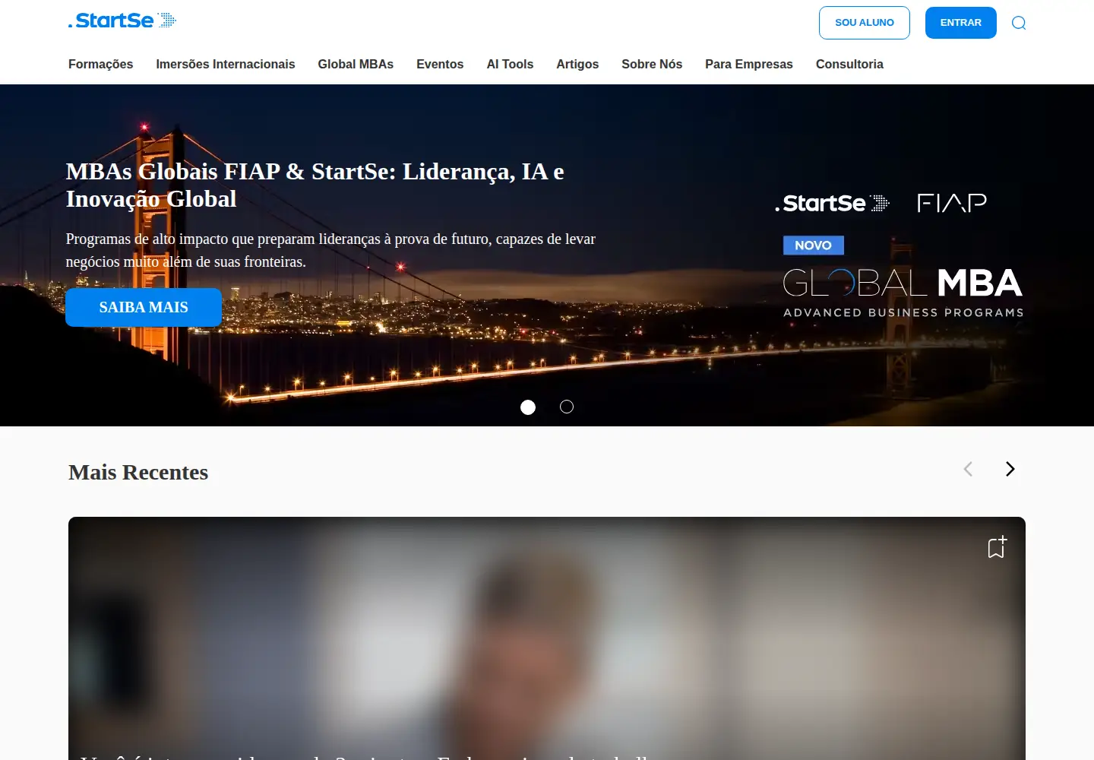
Task: Open the Formações menu
Action: point(100,65)
